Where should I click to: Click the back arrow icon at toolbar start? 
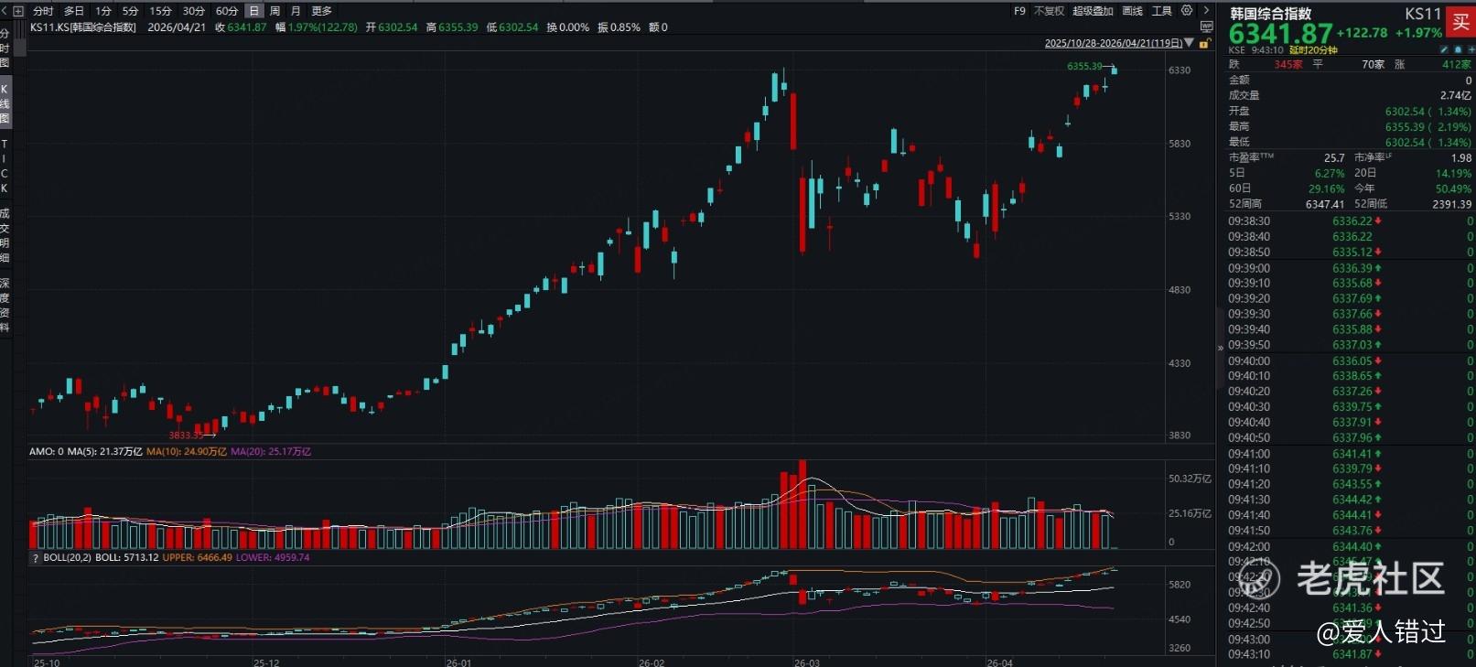tap(5, 11)
